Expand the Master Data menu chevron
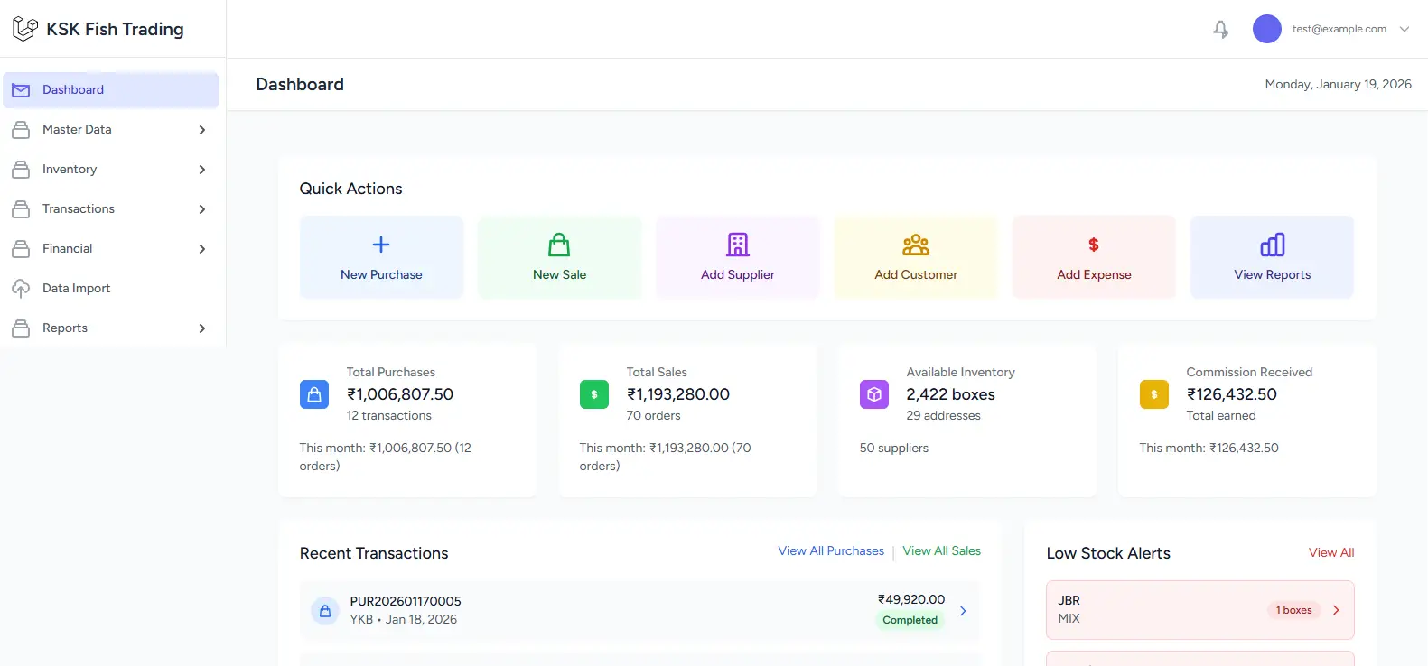The width and height of the screenshot is (1428, 666). point(202,130)
